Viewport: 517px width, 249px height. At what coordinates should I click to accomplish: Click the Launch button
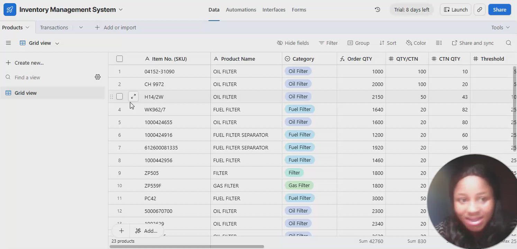click(456, 10)
